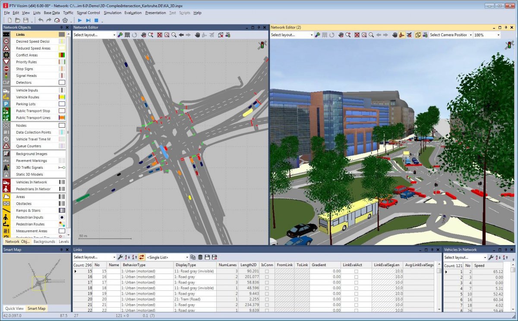Check LinkEvalAct checkbox for link 16
518x321 pixels.
[356, 277]
